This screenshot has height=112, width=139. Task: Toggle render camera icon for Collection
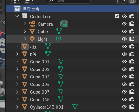pos(132,16)
